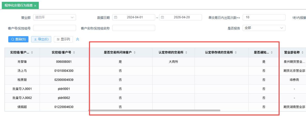The width and height of the screenshot is (306, 116).
Task: Sort by 认定非存续的交易所 column
Action: [236, 52]
